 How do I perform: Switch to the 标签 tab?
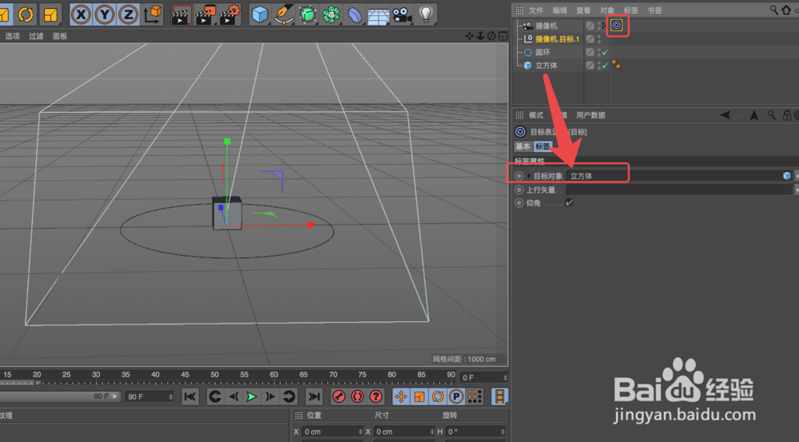(x=543, y=146)
